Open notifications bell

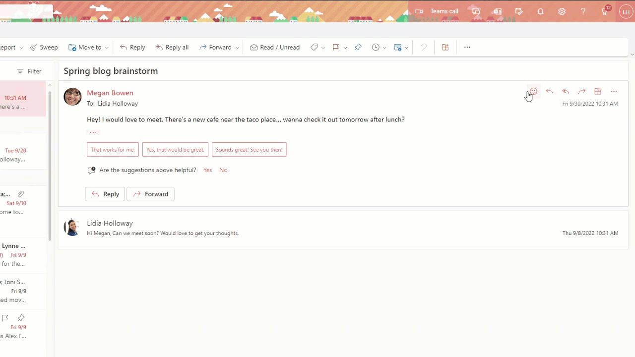pyautogui.click(x=540, y=11)
